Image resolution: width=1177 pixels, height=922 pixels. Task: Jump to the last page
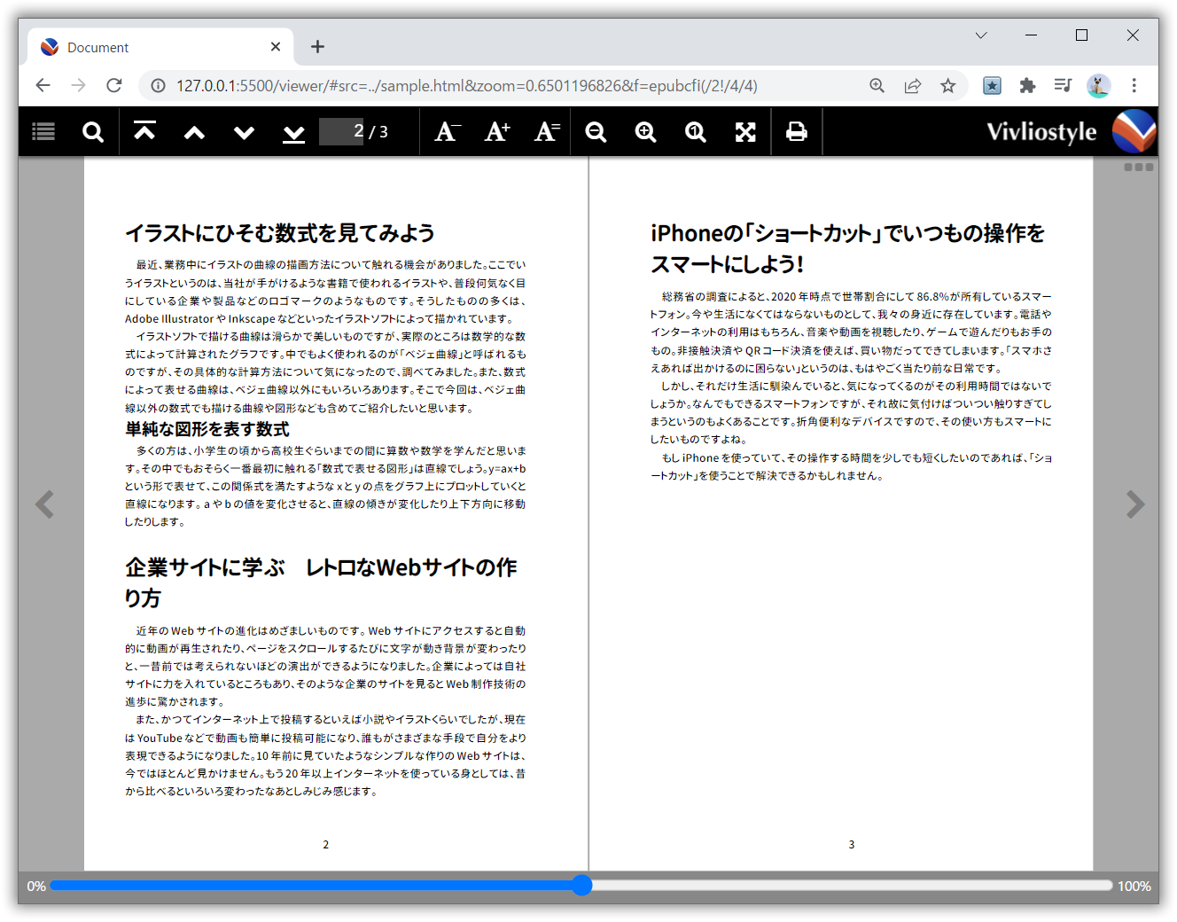[292, 131]
